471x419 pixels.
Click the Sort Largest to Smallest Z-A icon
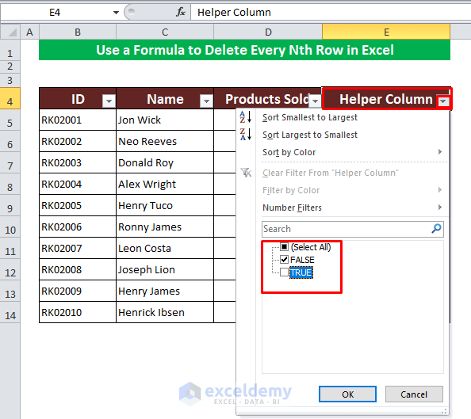(x=246, y=134)
